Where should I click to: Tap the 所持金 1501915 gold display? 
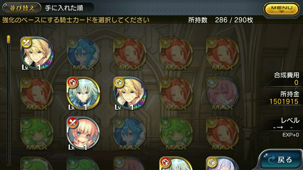[284, 98]
